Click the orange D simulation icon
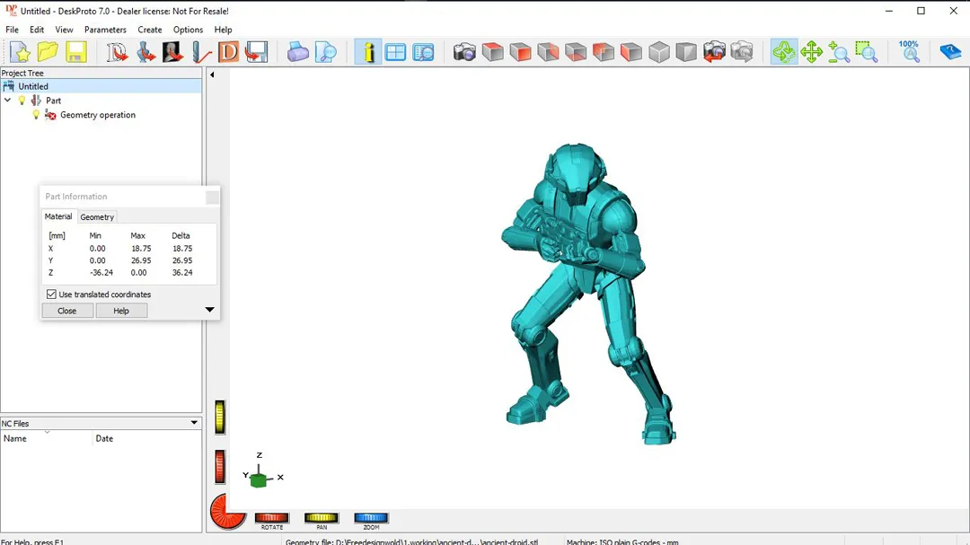The width and height of the screenshot is (970, 545). [x=228, y=52]
